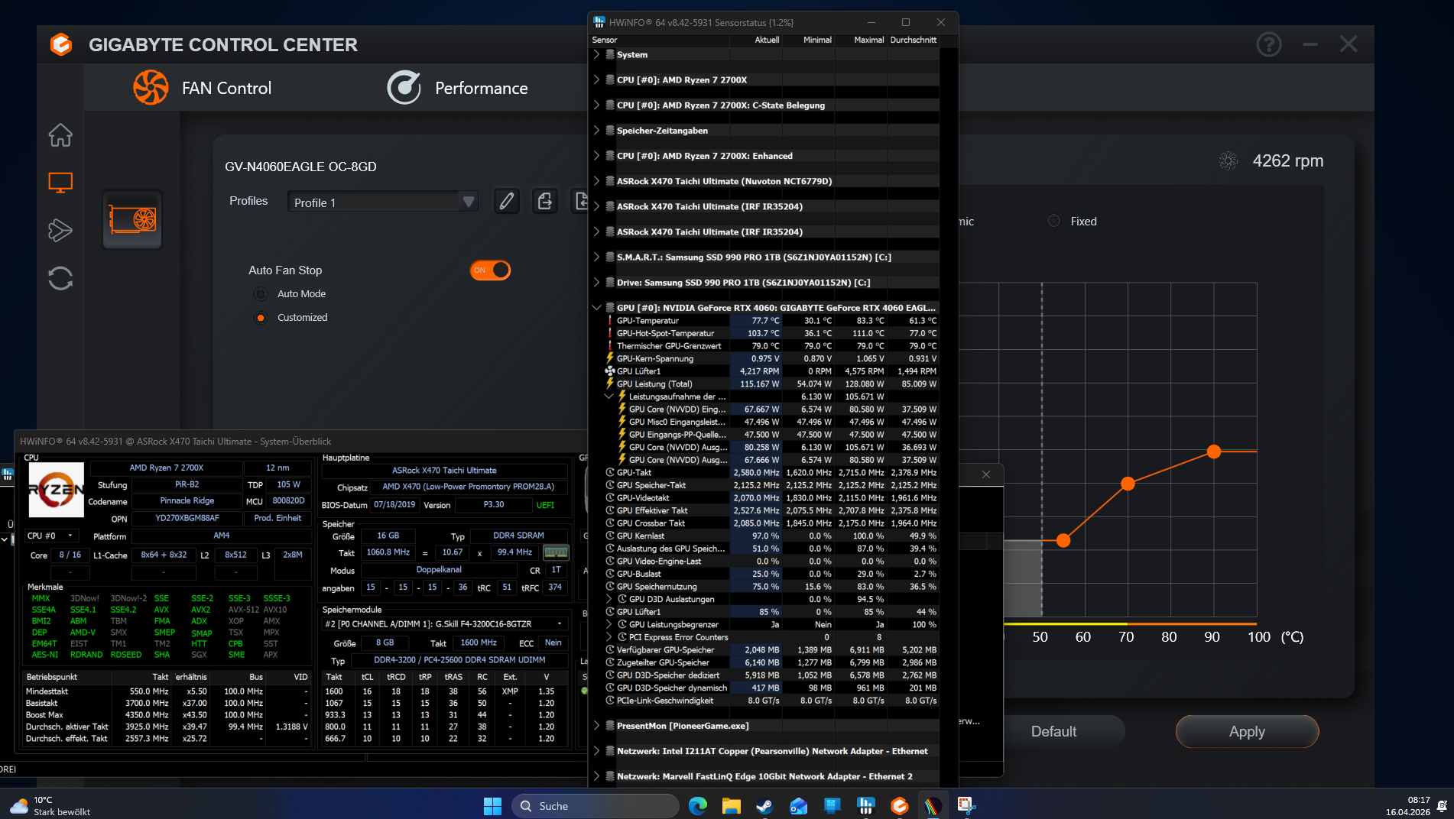Click the arrow-shaped icon in Gigabyte sidebar
Viewport: 1454px width, 819px height.
[x=60, y=230]
